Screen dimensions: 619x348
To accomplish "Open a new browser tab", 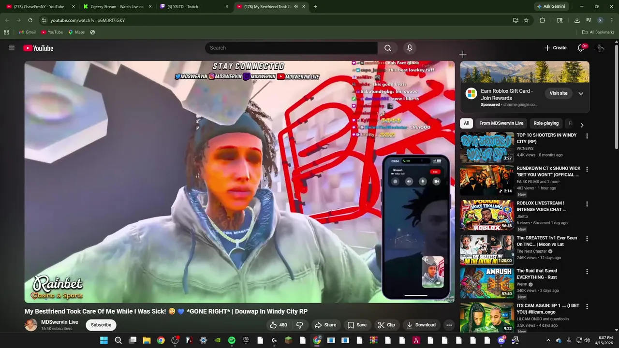I will pos(315,7).
